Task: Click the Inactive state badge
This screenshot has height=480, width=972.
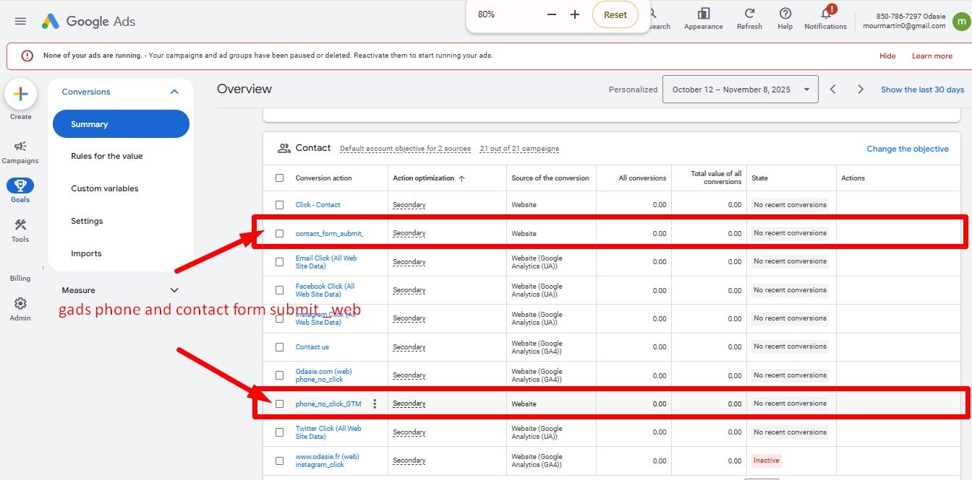Action: (x=767, y=461)
